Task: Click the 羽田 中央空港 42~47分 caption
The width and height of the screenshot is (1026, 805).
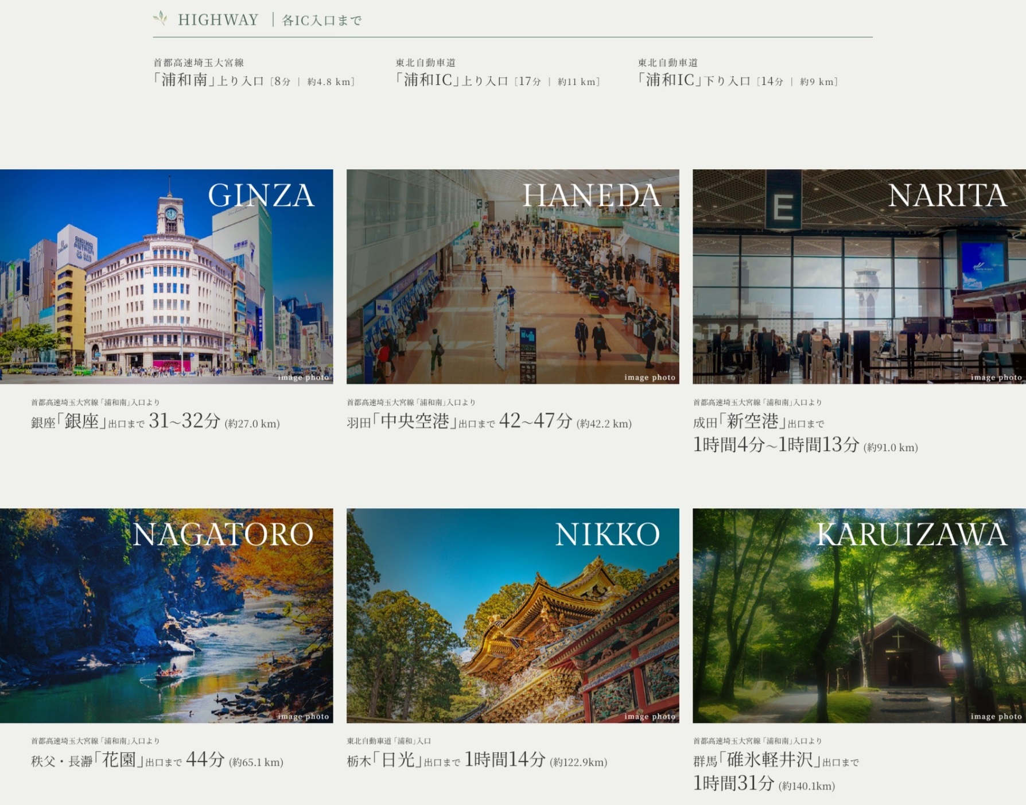Action: (489, 422)
